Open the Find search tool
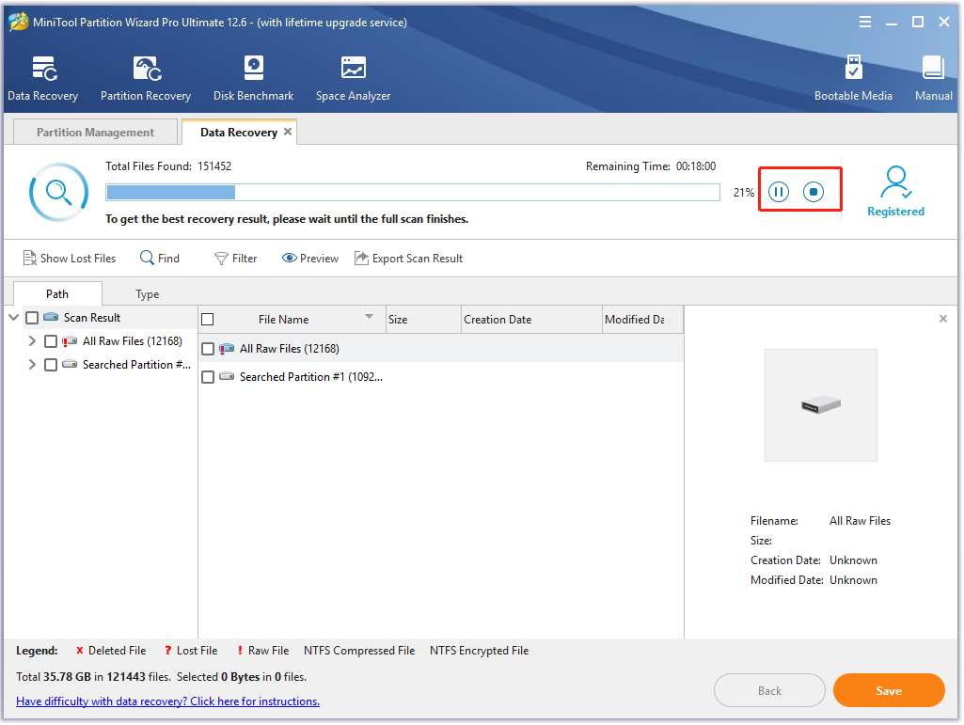The image size is (964, 725). pyautogui.click(x=160, y=259)
